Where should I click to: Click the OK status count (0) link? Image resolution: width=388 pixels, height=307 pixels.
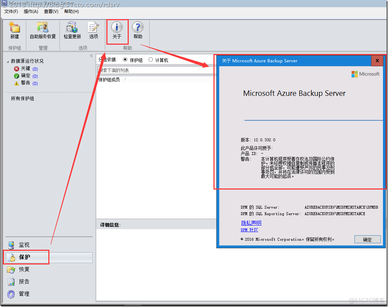tap(35, 76)
